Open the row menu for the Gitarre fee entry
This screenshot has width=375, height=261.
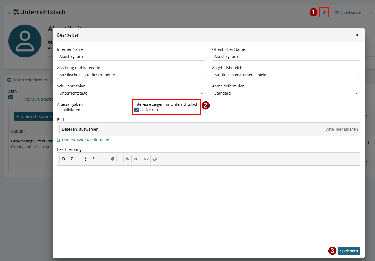(x=368, y=143)
